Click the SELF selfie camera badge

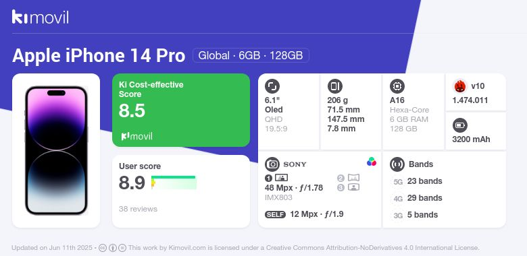click(x=275, y=214)
